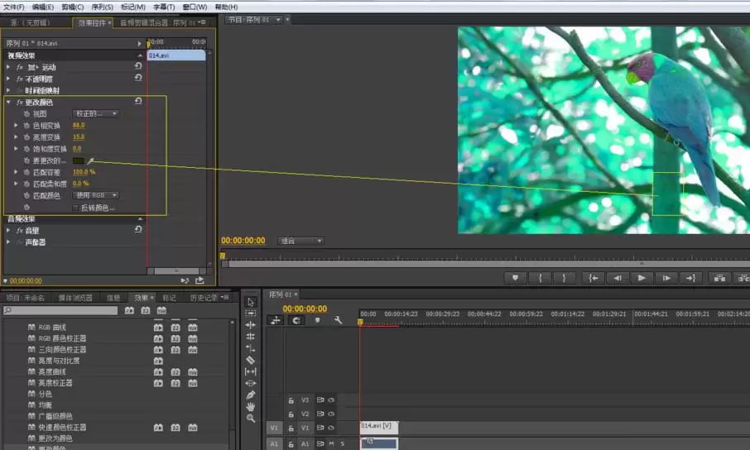
Task: Select the Hand tool in the tools panel
Action: tap(251, 407)
